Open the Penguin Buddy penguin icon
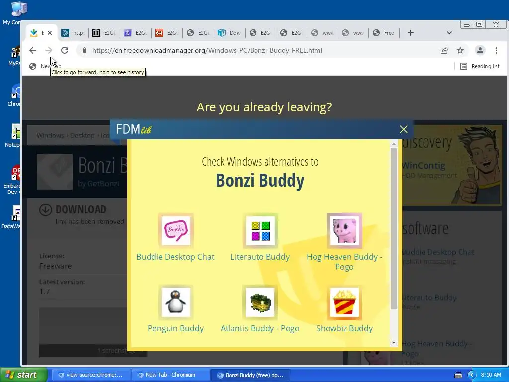The height and width of the screenshot is (382, 509). [x=175, y=302]
